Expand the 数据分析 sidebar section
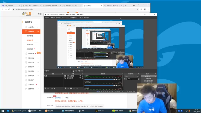This screenshot has width=201, height=113. [38, 67]
